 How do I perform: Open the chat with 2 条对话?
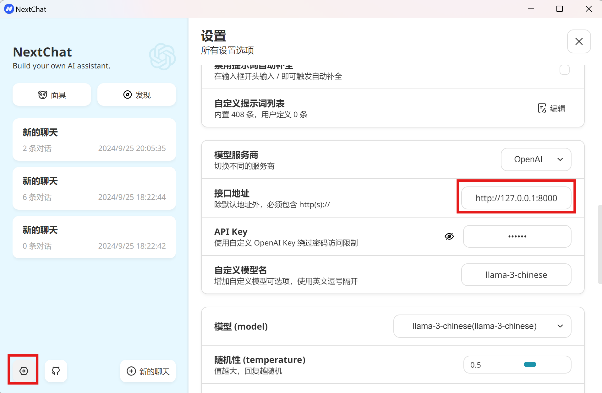tap(94, 140)
